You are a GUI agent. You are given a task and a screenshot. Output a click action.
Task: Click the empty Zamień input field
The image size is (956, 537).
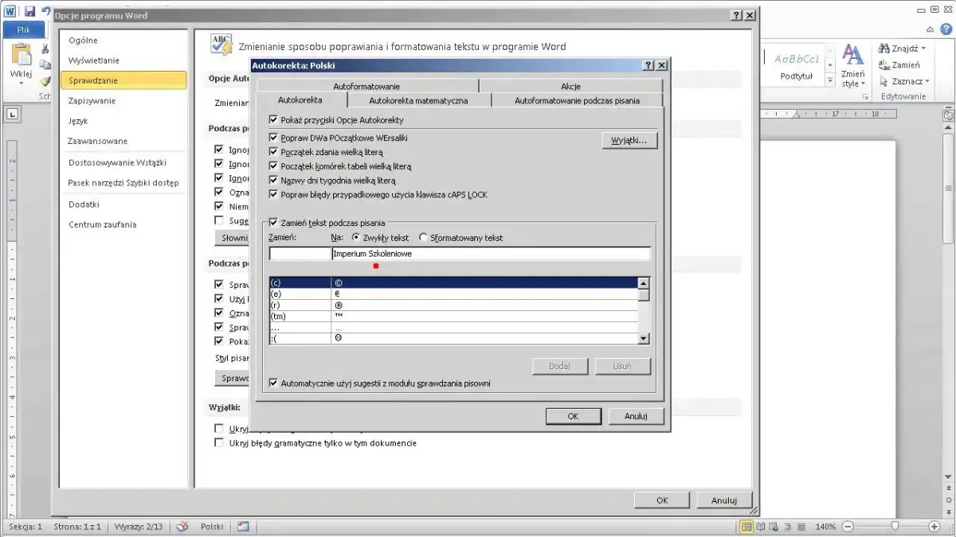click(300, 254)
